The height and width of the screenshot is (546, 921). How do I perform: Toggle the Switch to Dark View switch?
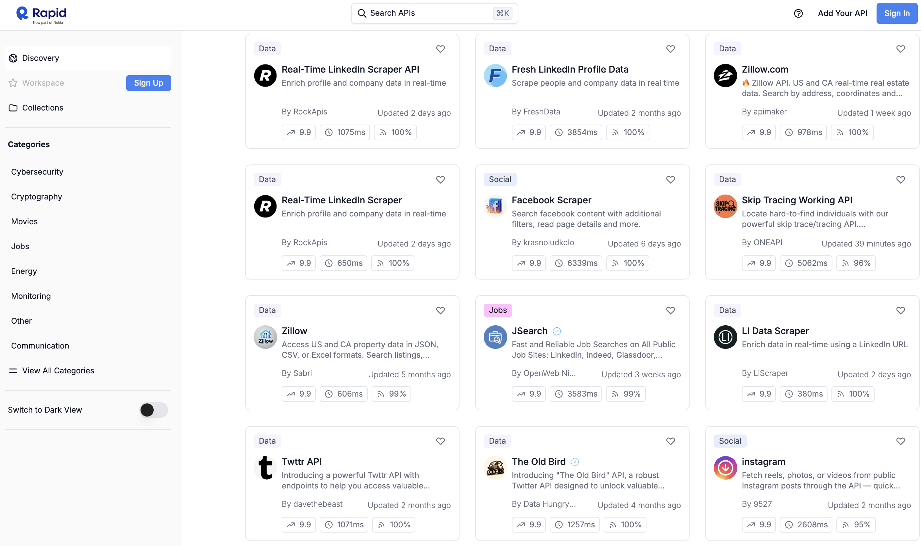153,409
